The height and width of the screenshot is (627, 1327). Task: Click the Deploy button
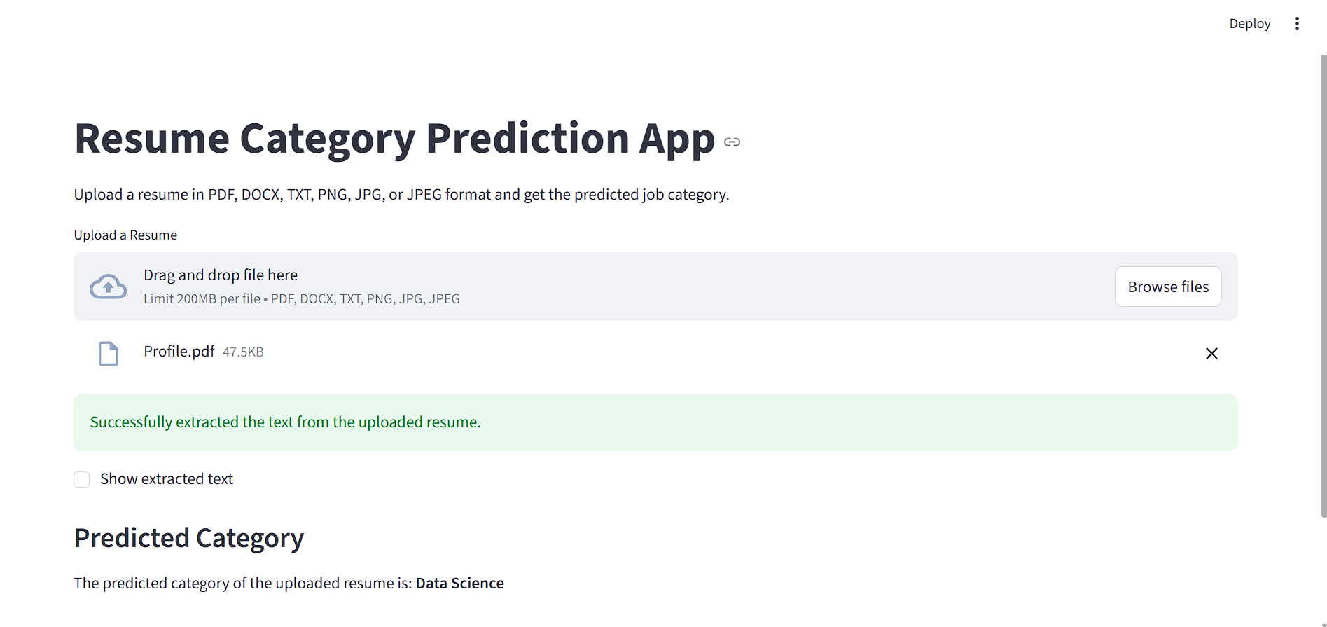coord(1249,24)
